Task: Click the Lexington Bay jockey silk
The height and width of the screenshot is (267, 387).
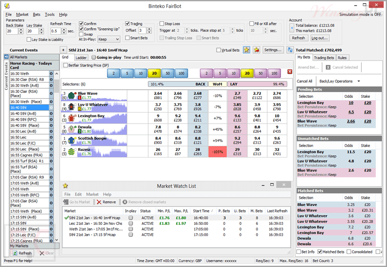Action: click(72, 118)
